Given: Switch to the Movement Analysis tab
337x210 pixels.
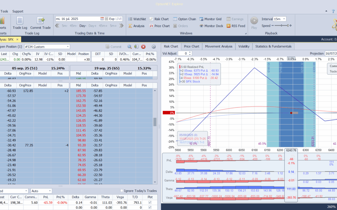Looking at the screenshot, I should tap(218, 46).
